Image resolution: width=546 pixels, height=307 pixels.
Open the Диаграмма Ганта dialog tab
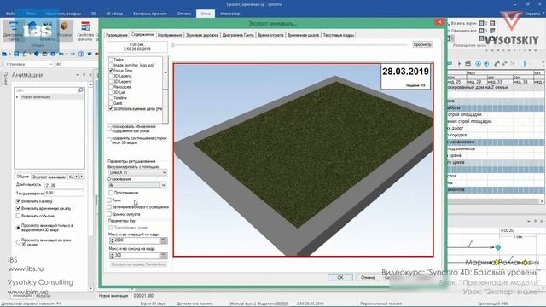[238, 35]
